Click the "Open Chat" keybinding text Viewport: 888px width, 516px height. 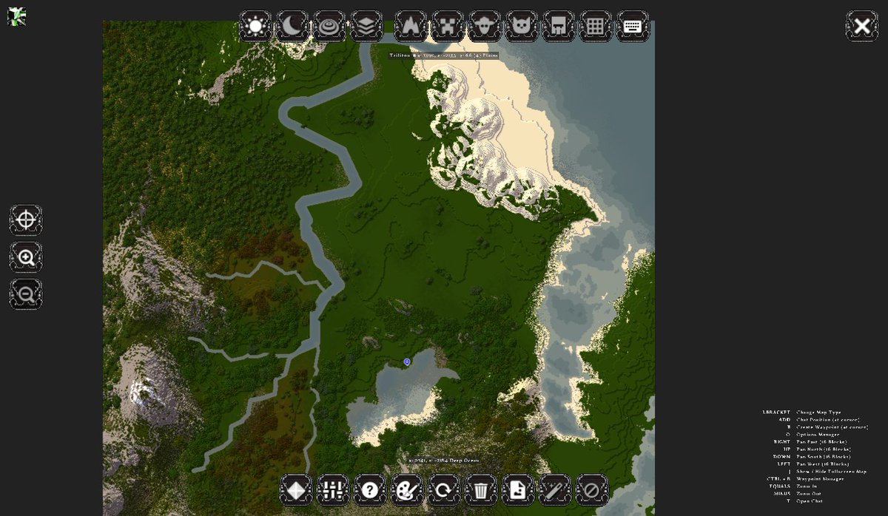coord(810,500)
